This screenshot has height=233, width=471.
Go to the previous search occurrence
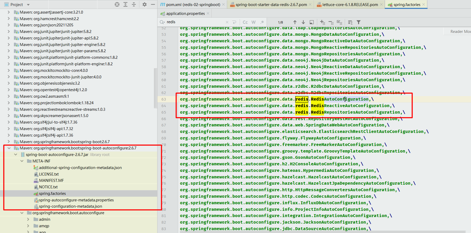(x=295, y=22)
